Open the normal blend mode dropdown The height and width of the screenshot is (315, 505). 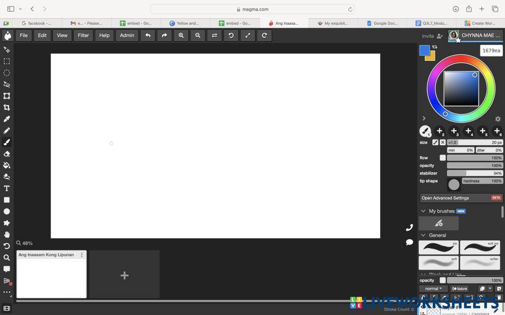click(x=433, y=289)
